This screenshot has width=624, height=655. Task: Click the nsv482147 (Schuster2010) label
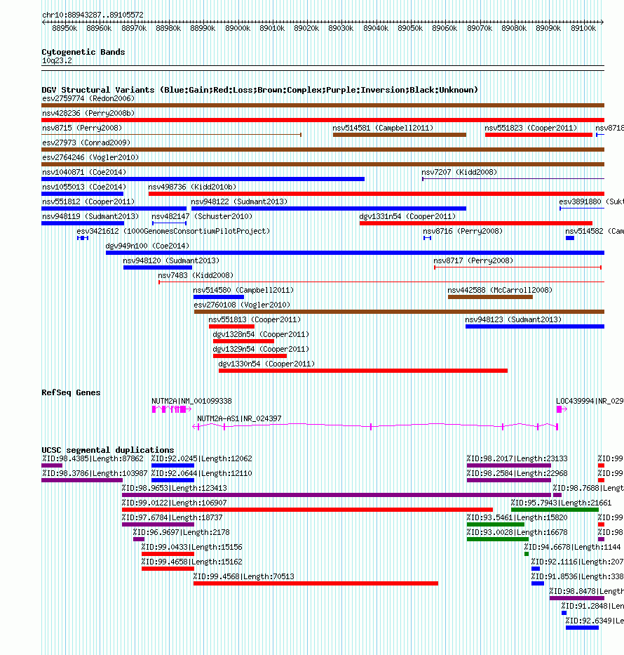[x=202, y=216]
